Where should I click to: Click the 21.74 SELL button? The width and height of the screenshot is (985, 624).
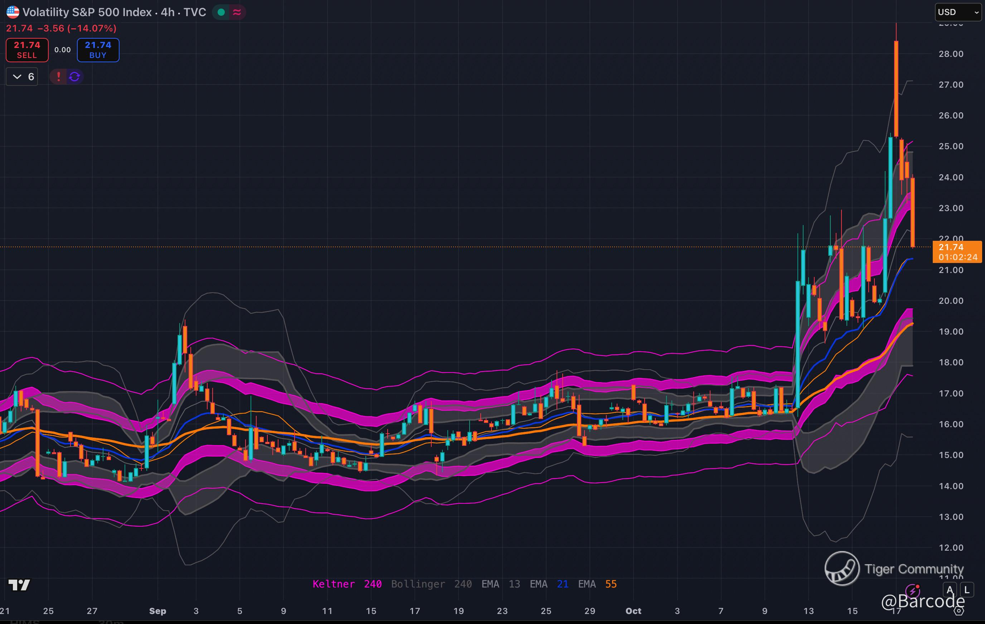click(x=27, y=50)
